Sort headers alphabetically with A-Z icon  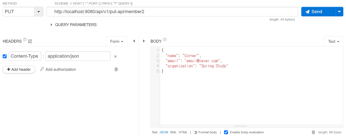click(x=30, y=41)
